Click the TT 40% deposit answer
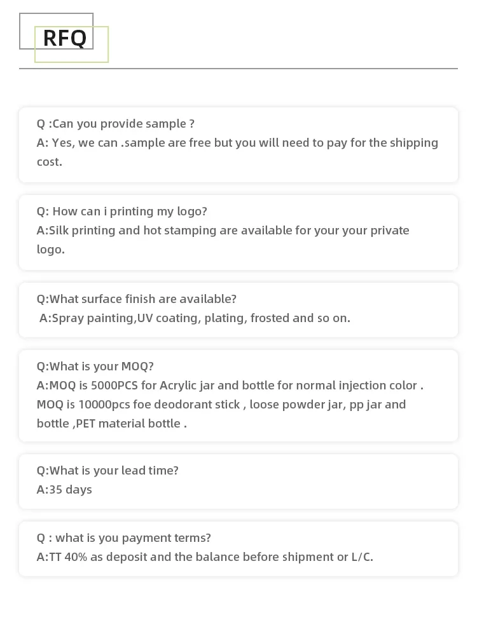The height and width of the screenshot is (627, 477). tap(205, 557)
